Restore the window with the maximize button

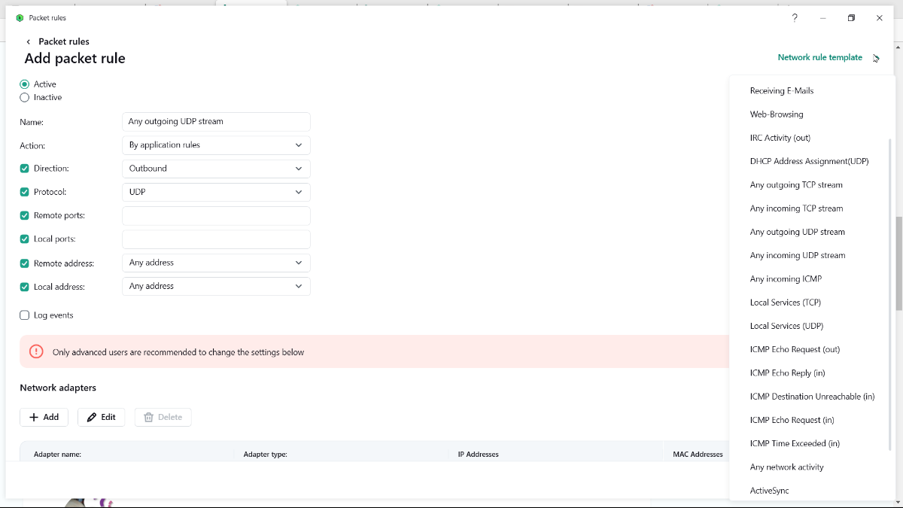(851, 18)
